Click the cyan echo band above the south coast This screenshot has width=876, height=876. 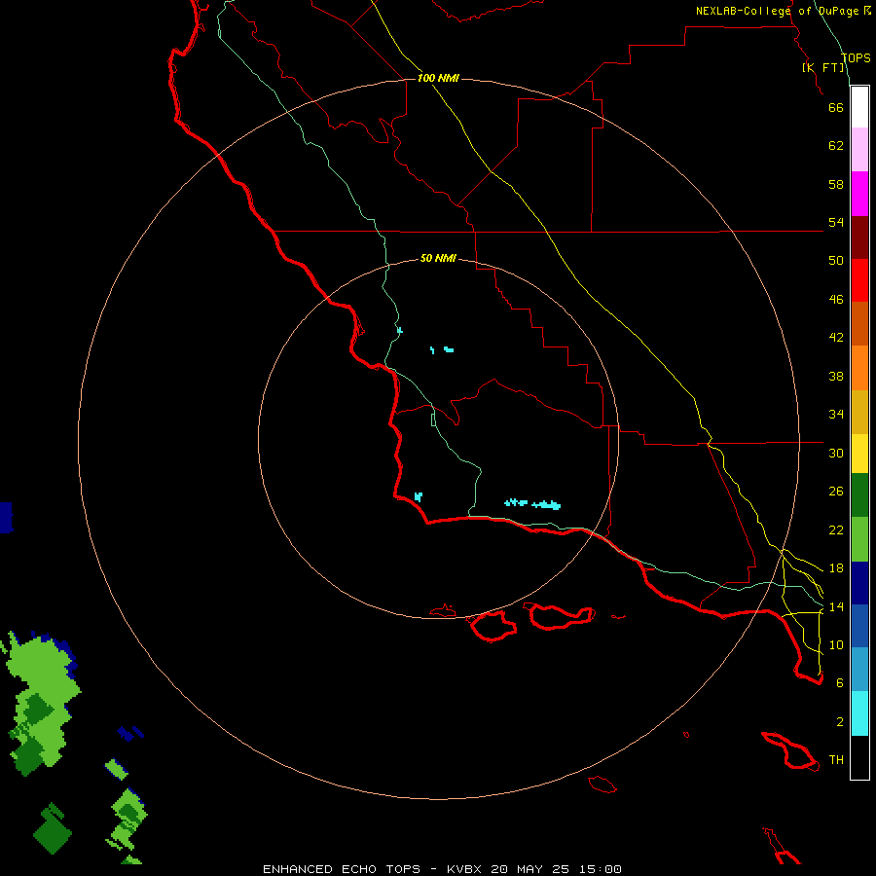[x=532, y=504]
